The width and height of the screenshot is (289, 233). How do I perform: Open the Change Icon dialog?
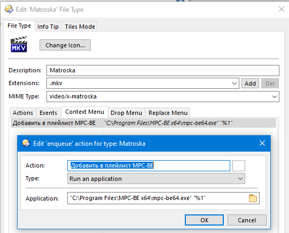[x=65, y=45]
